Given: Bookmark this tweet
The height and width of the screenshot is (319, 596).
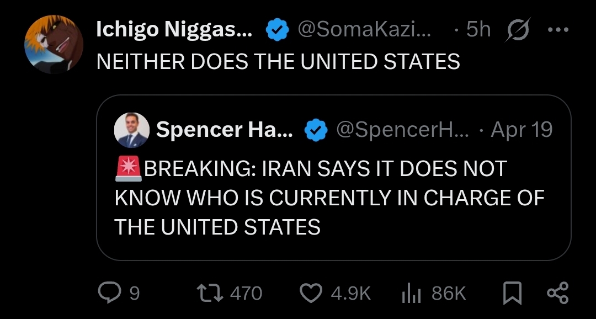Looking at the screenshot, I should point(513,293).
